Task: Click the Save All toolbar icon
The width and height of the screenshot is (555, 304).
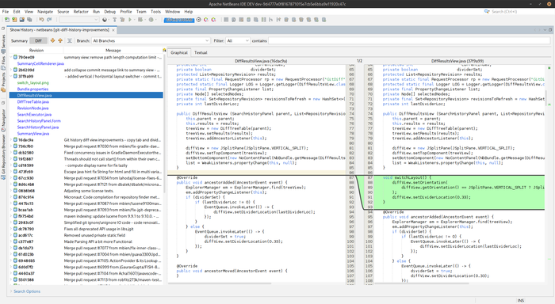Action: click(29, 20)
